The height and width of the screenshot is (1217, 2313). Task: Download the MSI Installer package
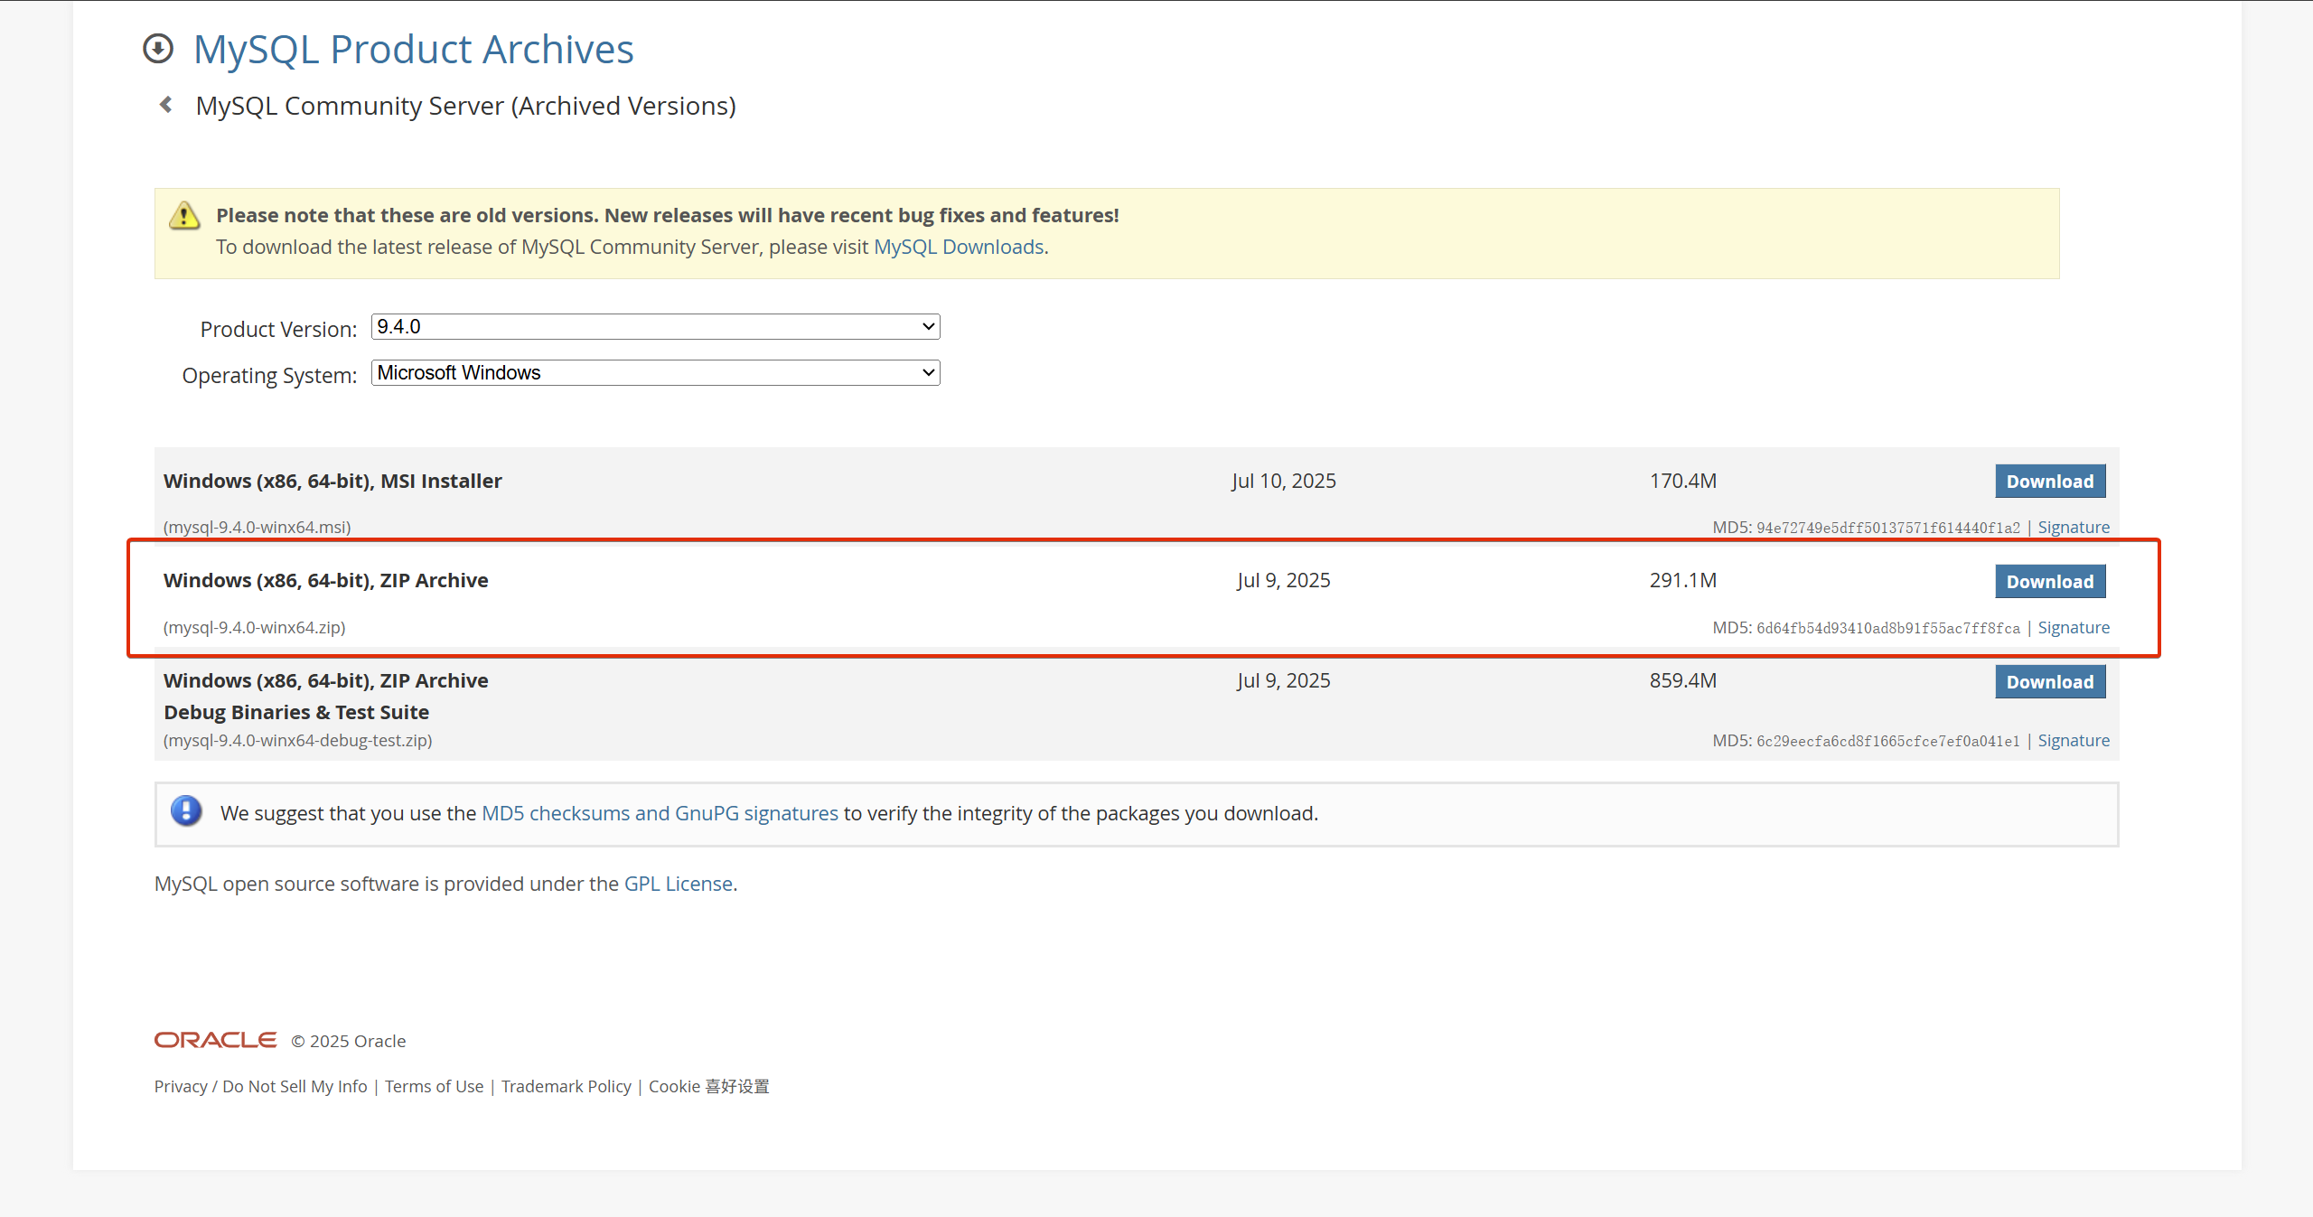2049,482
